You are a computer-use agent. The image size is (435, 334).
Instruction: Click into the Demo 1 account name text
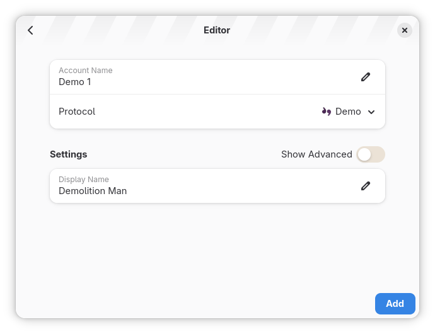(75, 82)
